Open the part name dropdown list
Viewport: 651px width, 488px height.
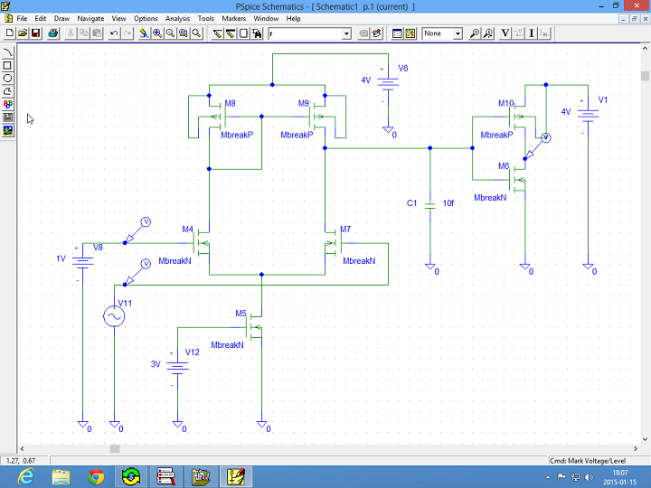pyautogui.click(x=346, y=33)
